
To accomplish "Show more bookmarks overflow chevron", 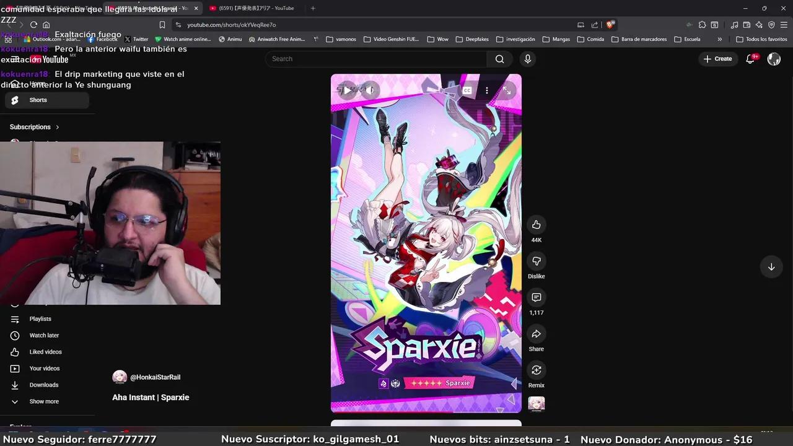I will [x=719, y=39].
